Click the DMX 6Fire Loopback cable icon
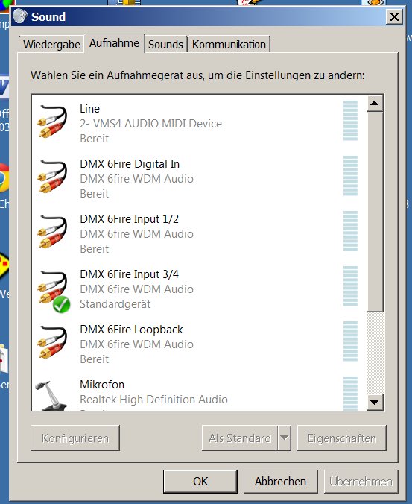Screen dimensions: 412x504 click(52, 343)
